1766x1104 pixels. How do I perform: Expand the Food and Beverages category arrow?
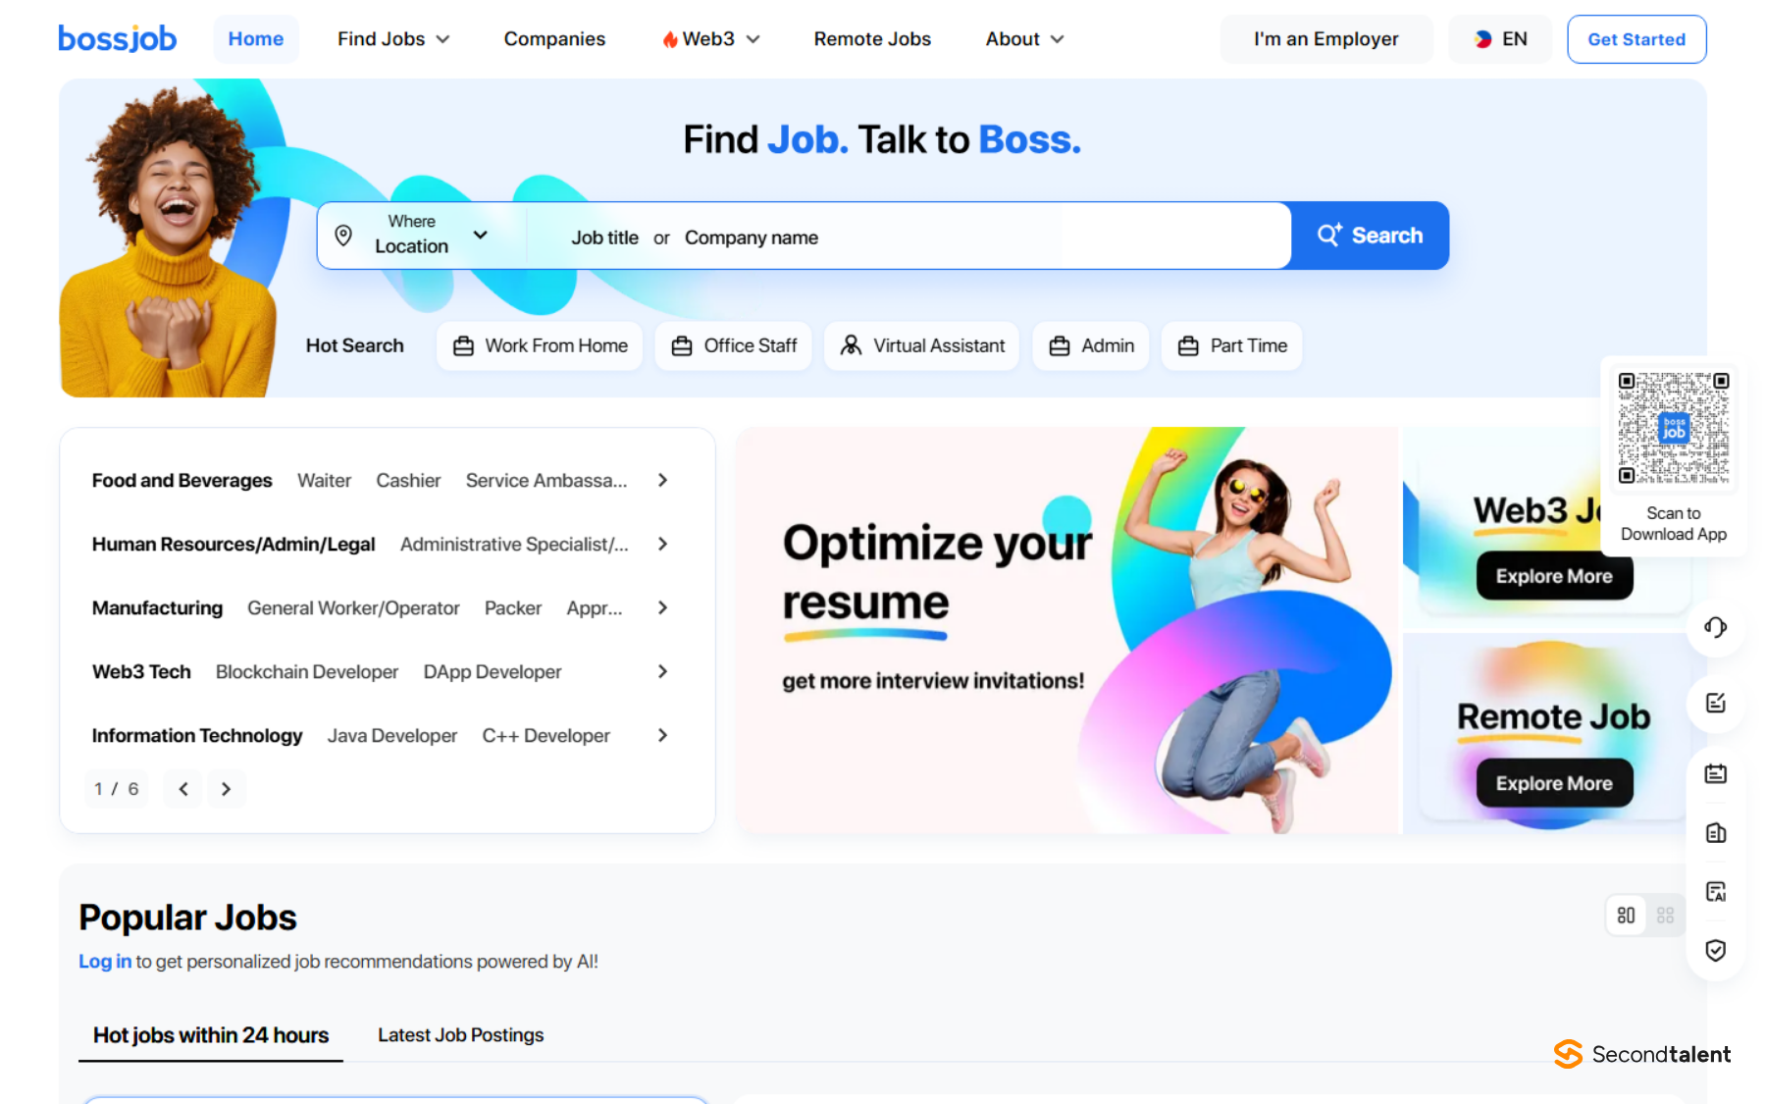point(663,480)
